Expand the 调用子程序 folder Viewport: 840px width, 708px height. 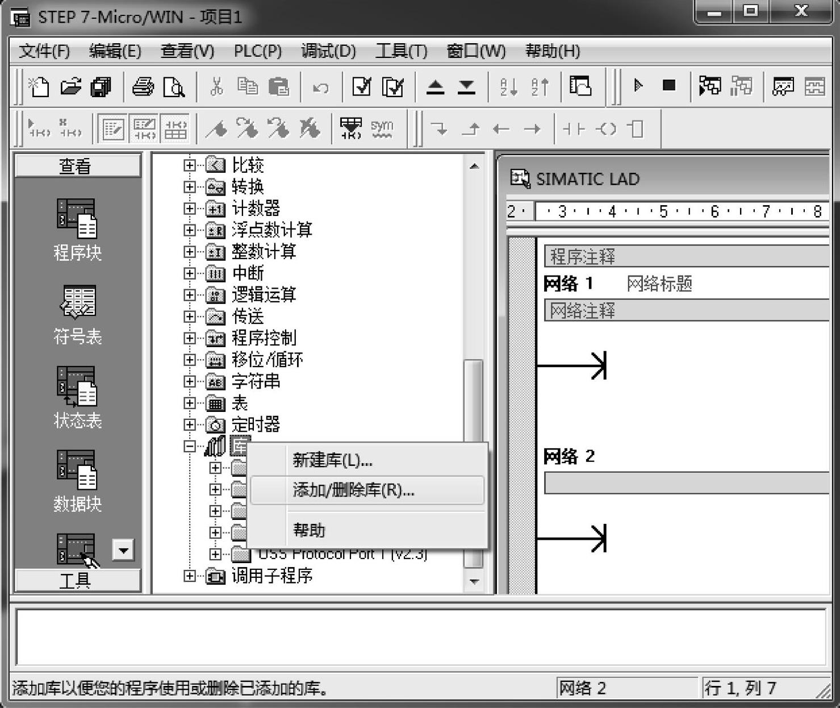point(190,576)
